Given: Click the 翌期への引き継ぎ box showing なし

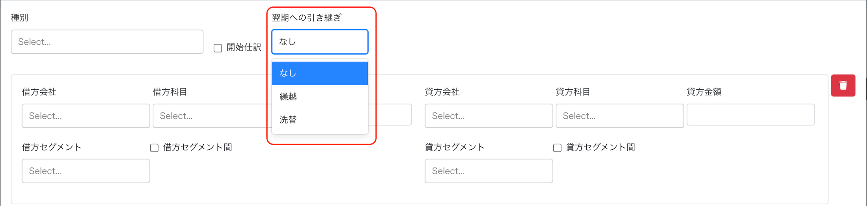Looking at the screenshot, I should 320,42.
